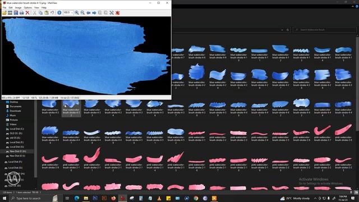Delete the file with the red X icon
This screenshot has height=202, width=359.
[x=27, y=13]
